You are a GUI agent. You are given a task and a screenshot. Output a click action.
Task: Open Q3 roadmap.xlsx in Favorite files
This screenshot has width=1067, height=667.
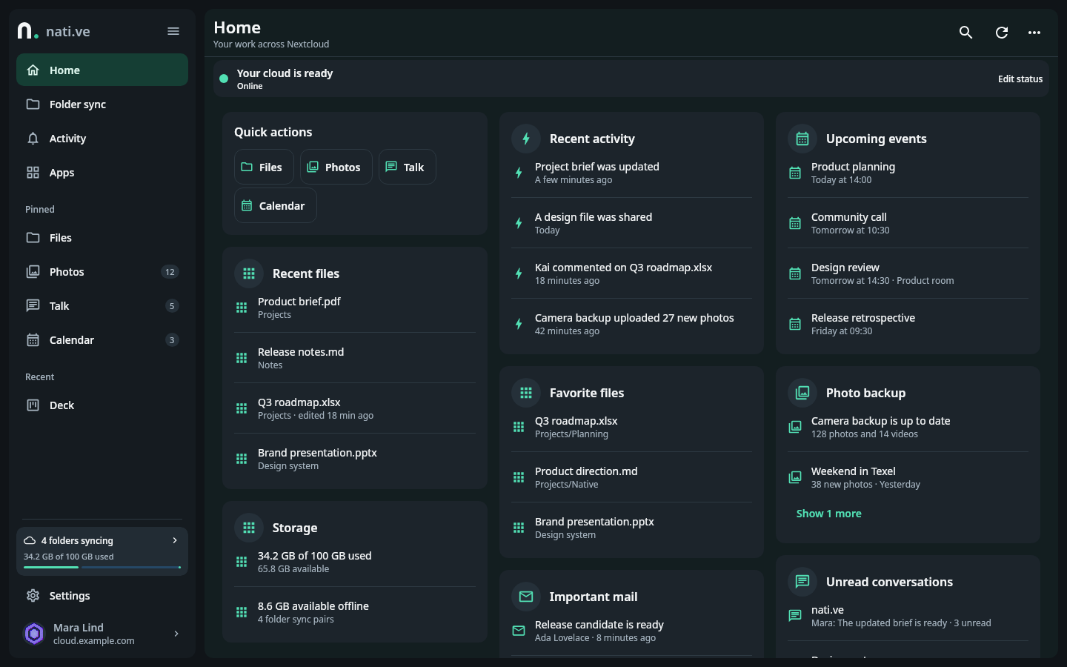[x=631, y=427]
